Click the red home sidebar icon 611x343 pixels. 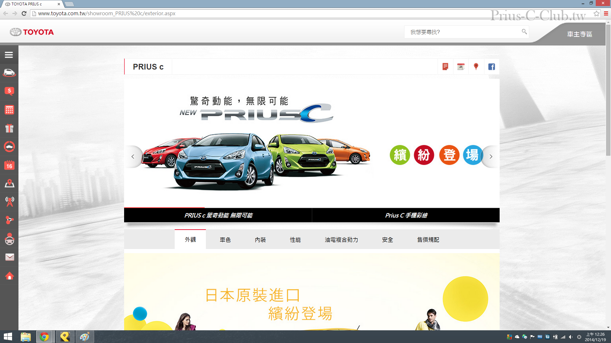[x=10, y=275]
